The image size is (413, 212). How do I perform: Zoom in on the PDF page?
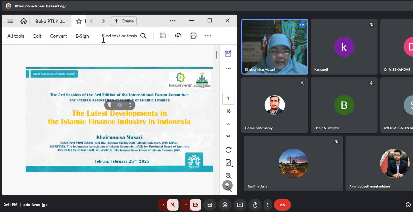(228, 176)
